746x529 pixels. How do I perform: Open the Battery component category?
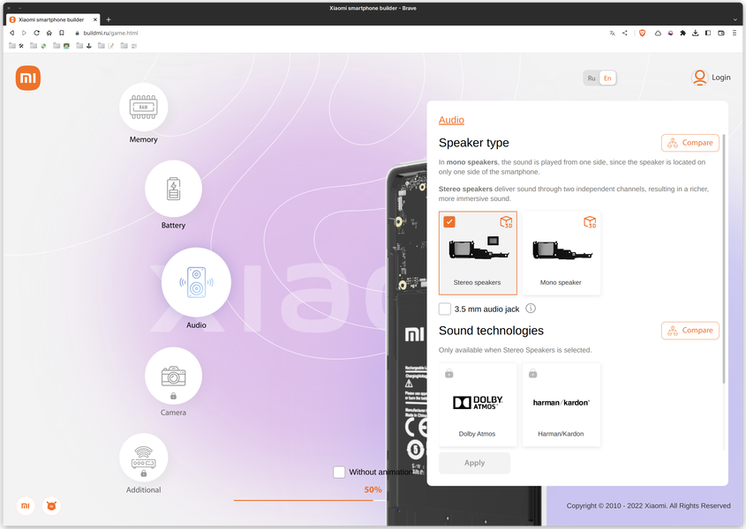(173, 189)
